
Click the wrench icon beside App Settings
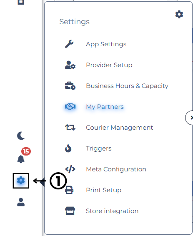click(69, 44)
